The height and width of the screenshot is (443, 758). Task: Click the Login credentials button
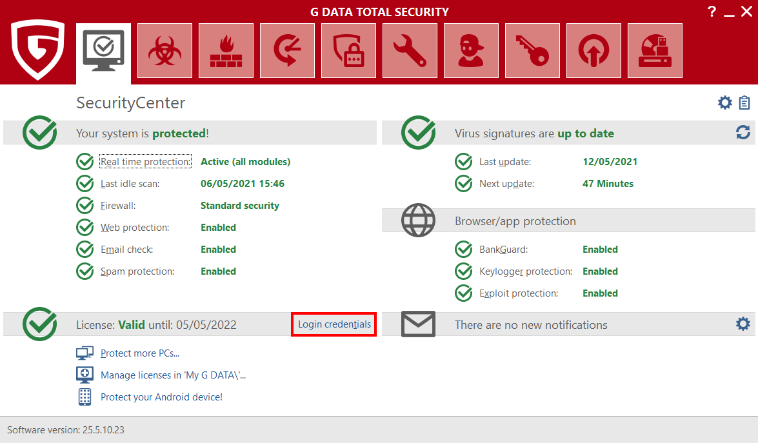(x=334, y=324)
